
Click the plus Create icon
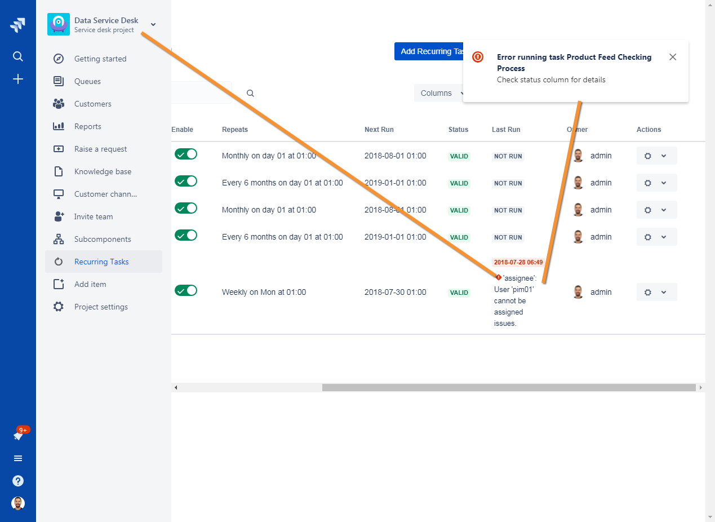pos(18,79)
